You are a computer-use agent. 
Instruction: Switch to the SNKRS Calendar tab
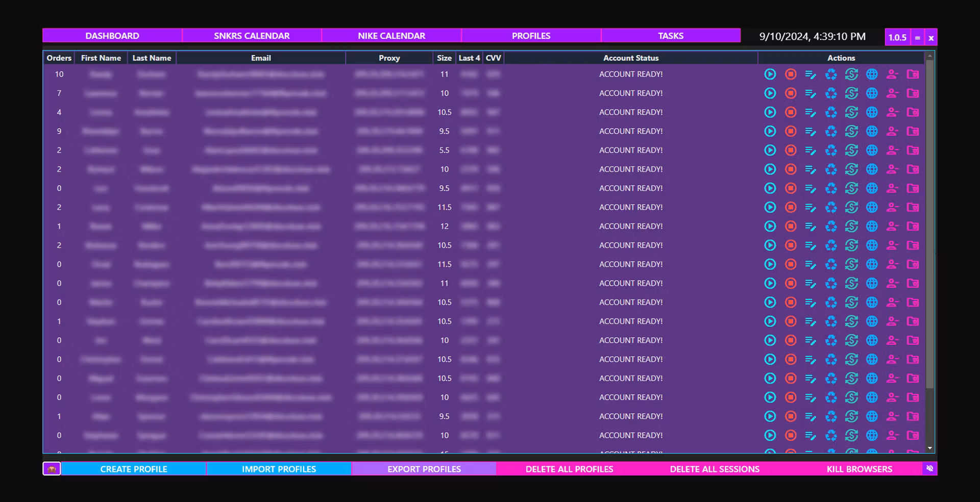[x=252, y=36]
